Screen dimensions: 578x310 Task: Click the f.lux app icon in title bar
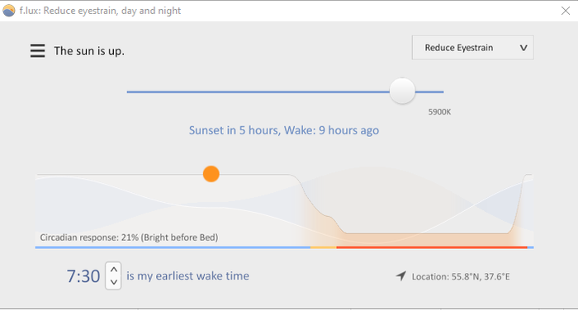pos(8,11)
